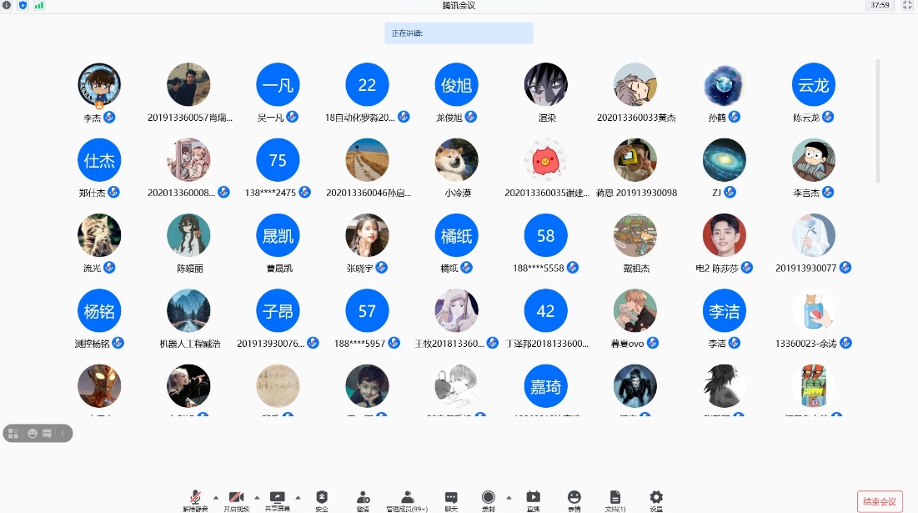Unmute microphone with 解除静音 button

195,498
